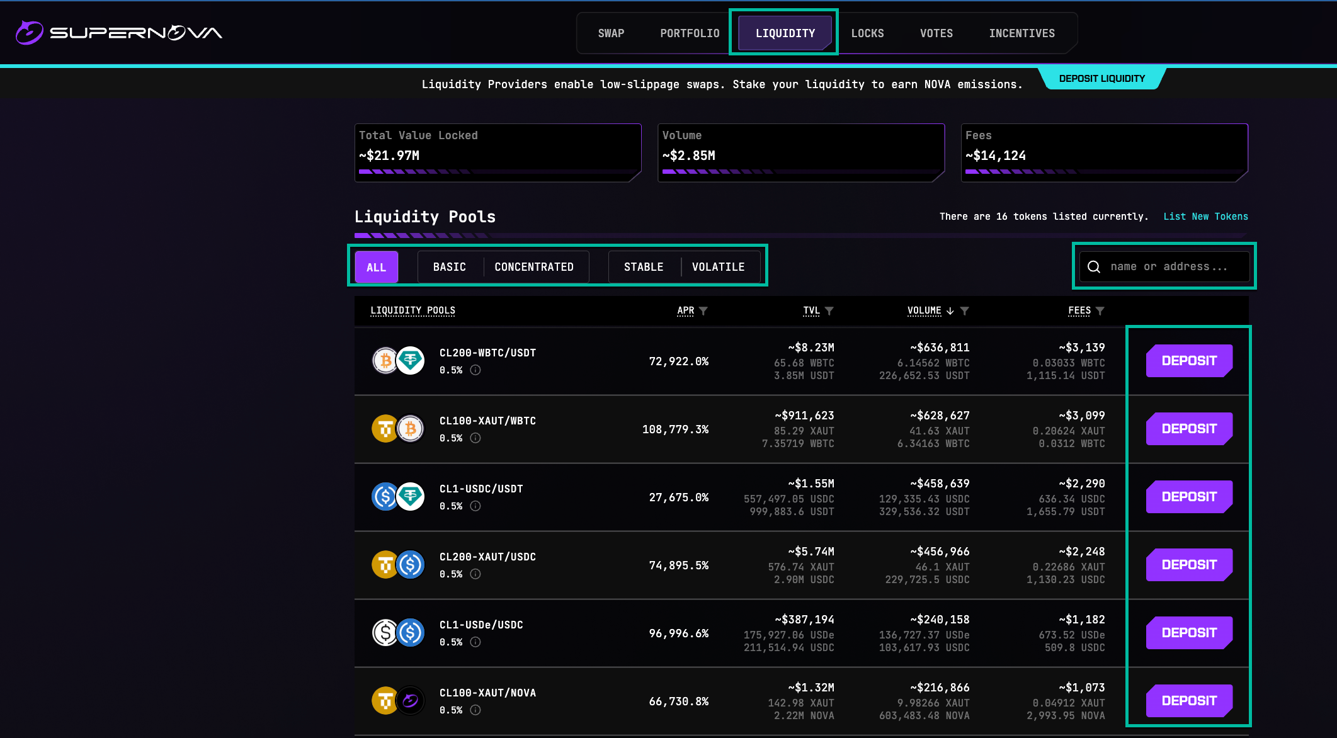Click the Fees column filter funnel icon
The width and height of the screenshot is (1337, 738).
click(x=1100, y=311)
